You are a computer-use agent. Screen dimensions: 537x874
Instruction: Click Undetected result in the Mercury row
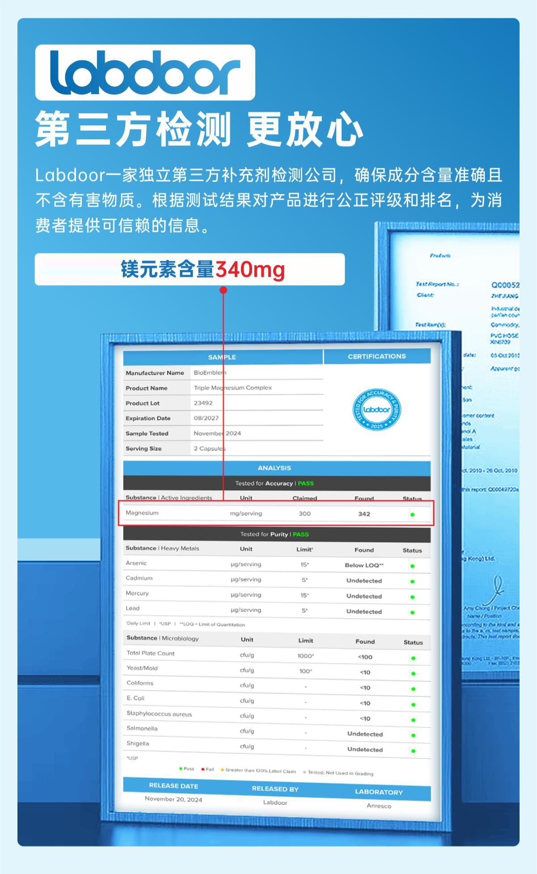pos(364,596)
